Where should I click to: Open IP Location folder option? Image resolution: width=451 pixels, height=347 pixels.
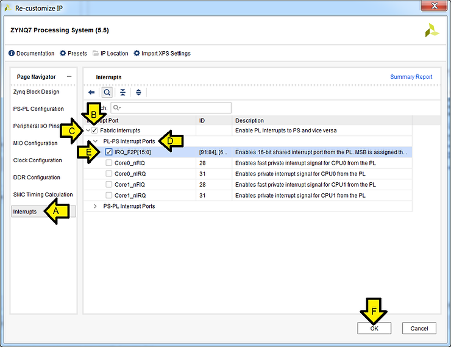(96, 54)
